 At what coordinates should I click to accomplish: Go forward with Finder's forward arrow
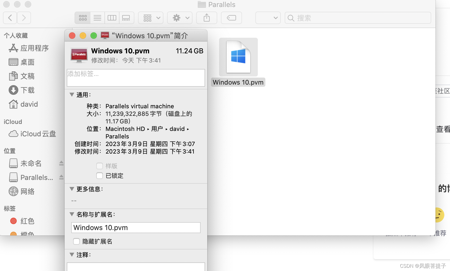pyautogui.click(x=24, y=18)
